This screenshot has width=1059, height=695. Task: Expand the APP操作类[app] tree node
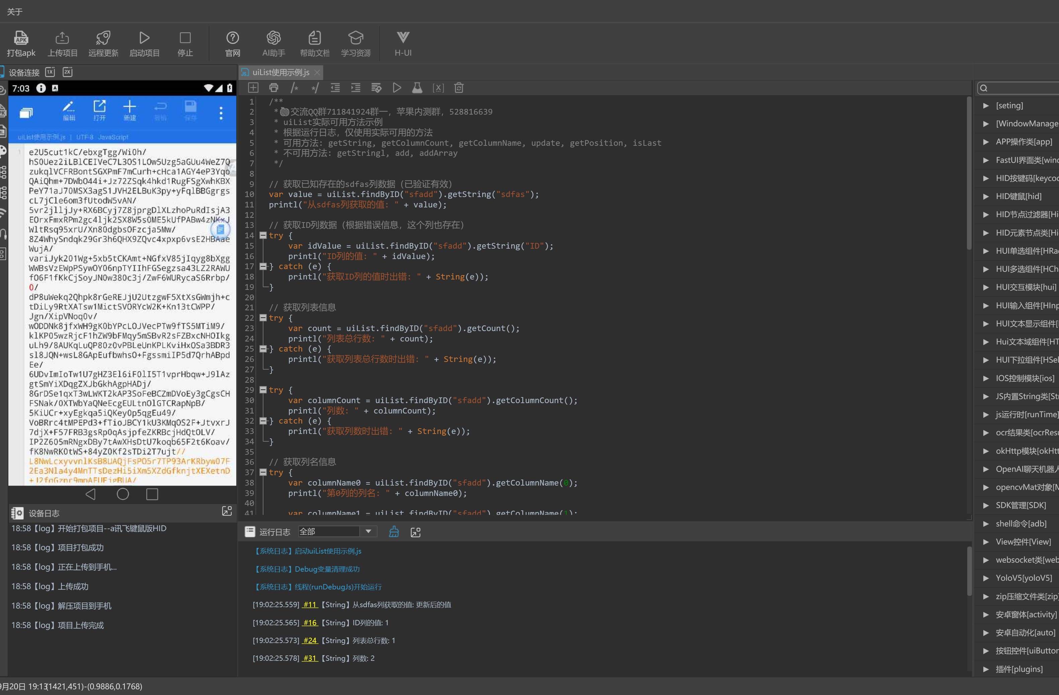coord(986,142)
